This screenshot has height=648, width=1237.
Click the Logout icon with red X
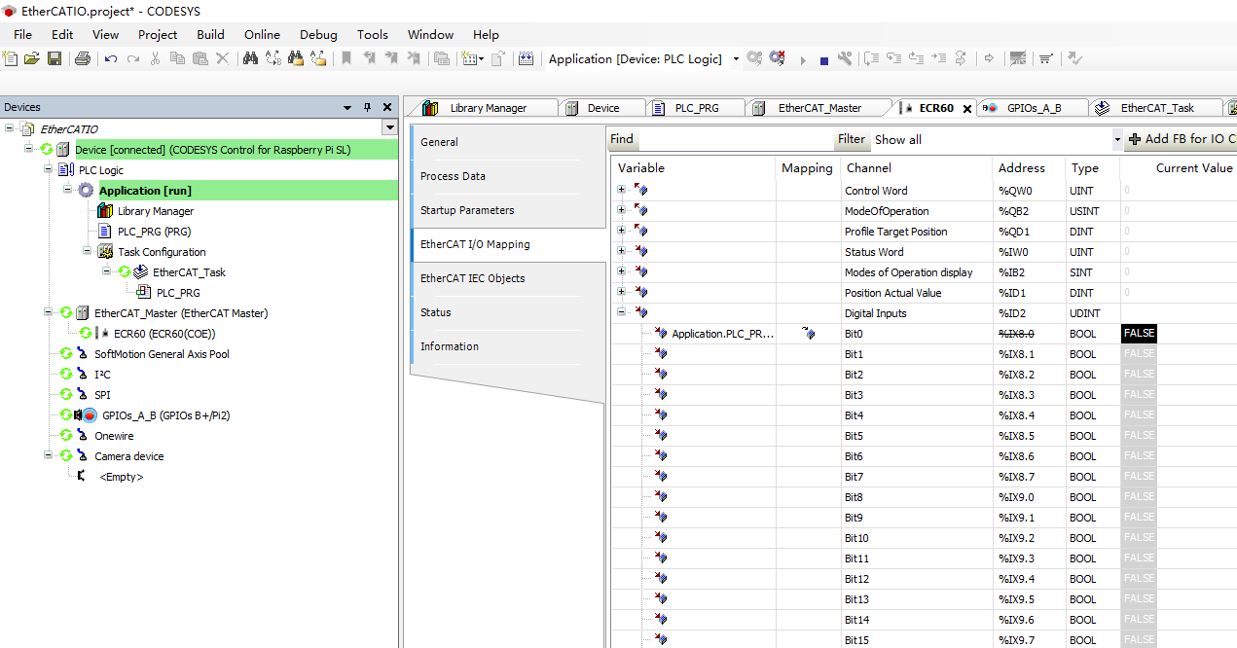(x=777, y=58)
